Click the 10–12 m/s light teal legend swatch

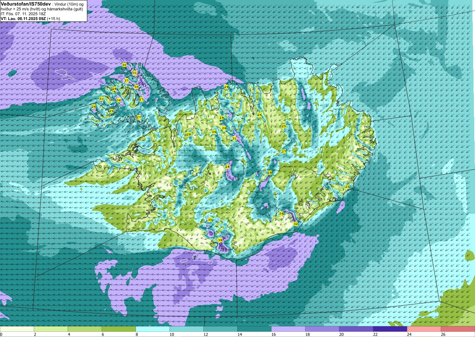187,329
